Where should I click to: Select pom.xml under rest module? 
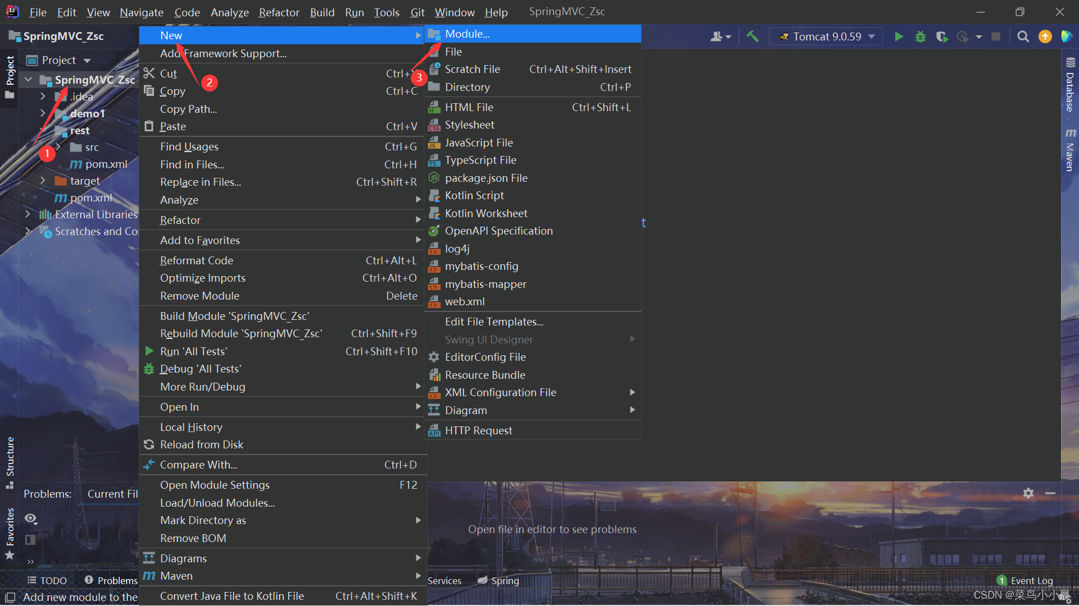106,164
